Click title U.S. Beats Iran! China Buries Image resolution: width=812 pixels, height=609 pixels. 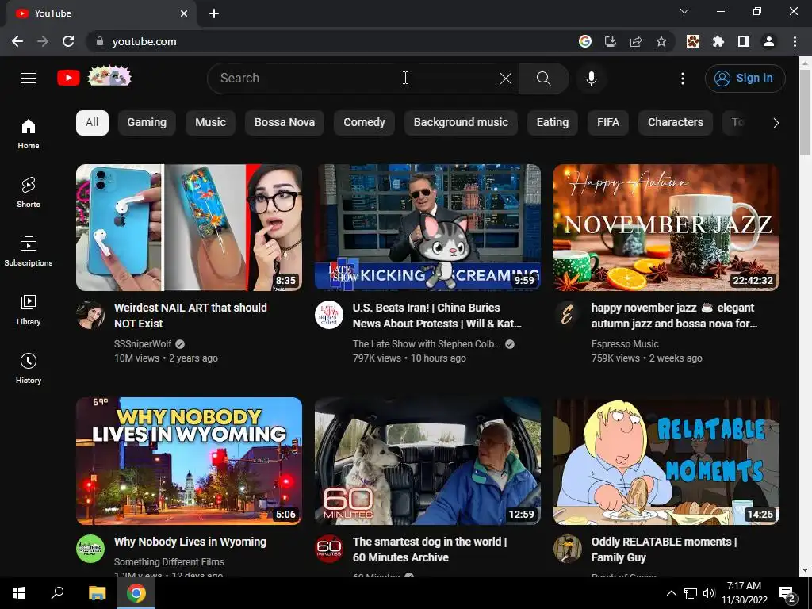(x=437, y=316)
